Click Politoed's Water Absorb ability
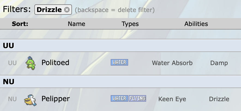The height and width of the screenshot is (111, 241). [172, 63]
